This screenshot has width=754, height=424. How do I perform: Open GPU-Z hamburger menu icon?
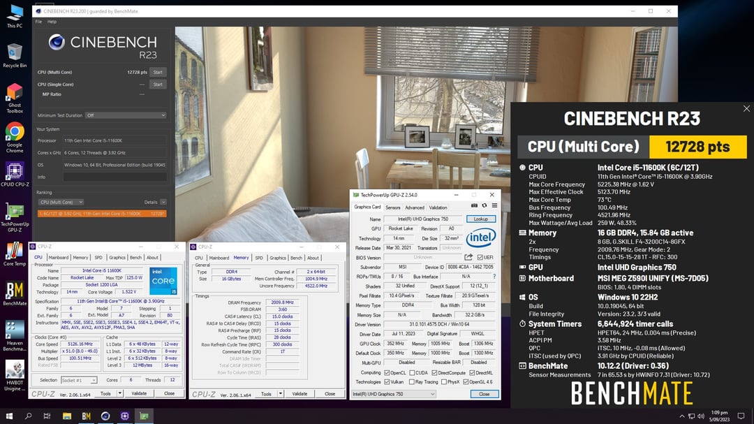point(494,205)
